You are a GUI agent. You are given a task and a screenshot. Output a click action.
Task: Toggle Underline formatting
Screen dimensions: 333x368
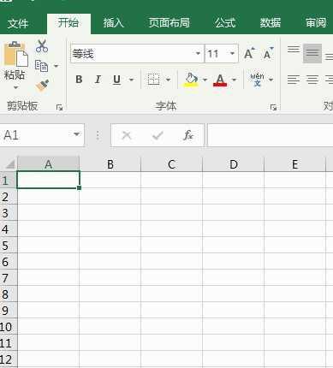(x=116, y=80)
